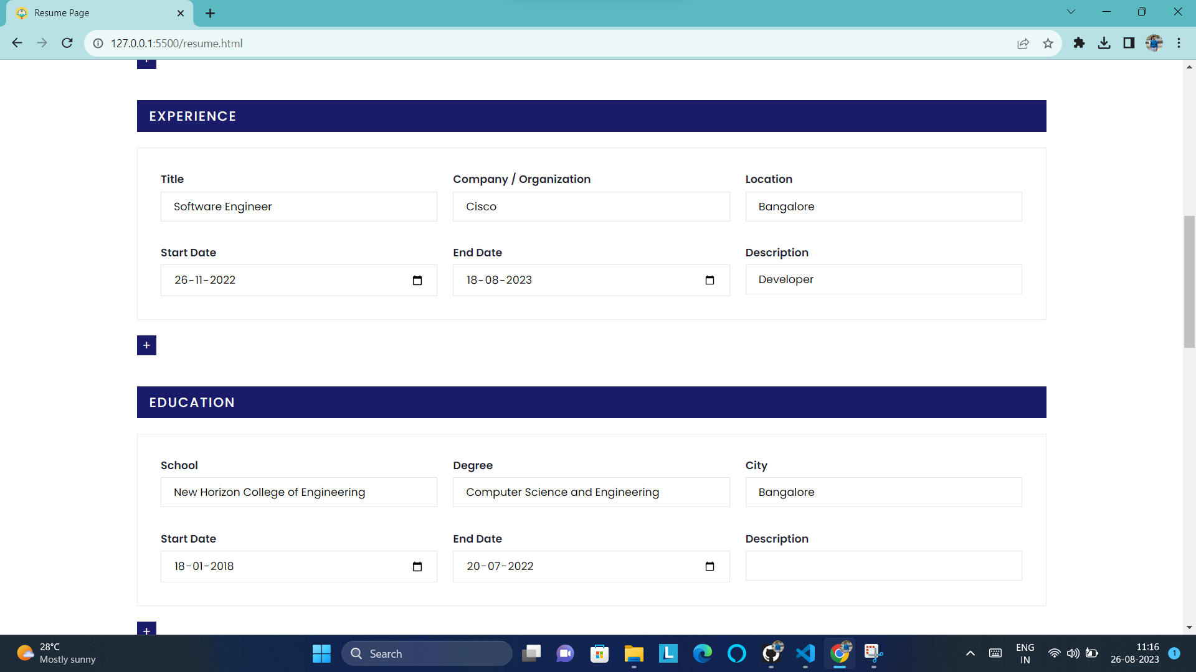1196x672 pixels.
Task: Bookmark this page with the star icon
Action: [x=1048, y=44]
